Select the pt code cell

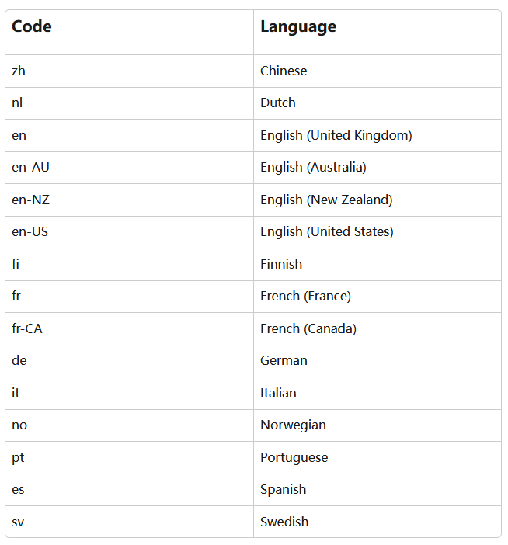point(18,457)
